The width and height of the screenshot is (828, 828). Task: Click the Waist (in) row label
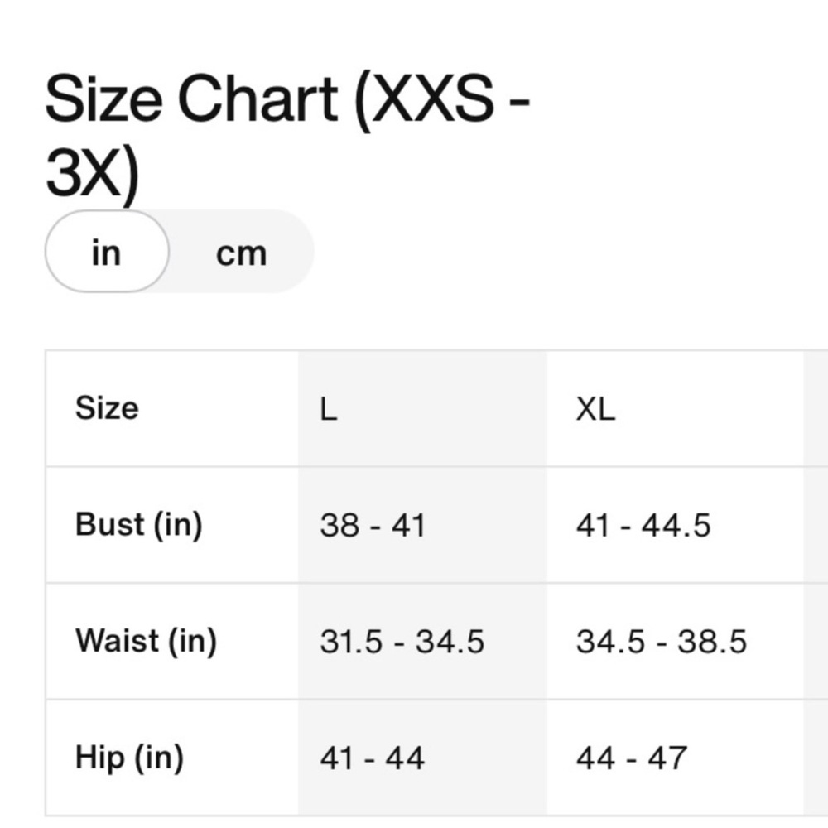pyautogui.click(x=147, y=641)
